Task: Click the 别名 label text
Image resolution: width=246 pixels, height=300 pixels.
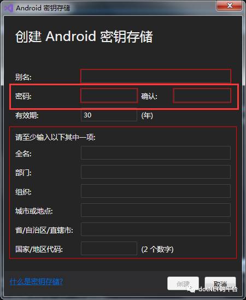Action: tap(23, 77)
